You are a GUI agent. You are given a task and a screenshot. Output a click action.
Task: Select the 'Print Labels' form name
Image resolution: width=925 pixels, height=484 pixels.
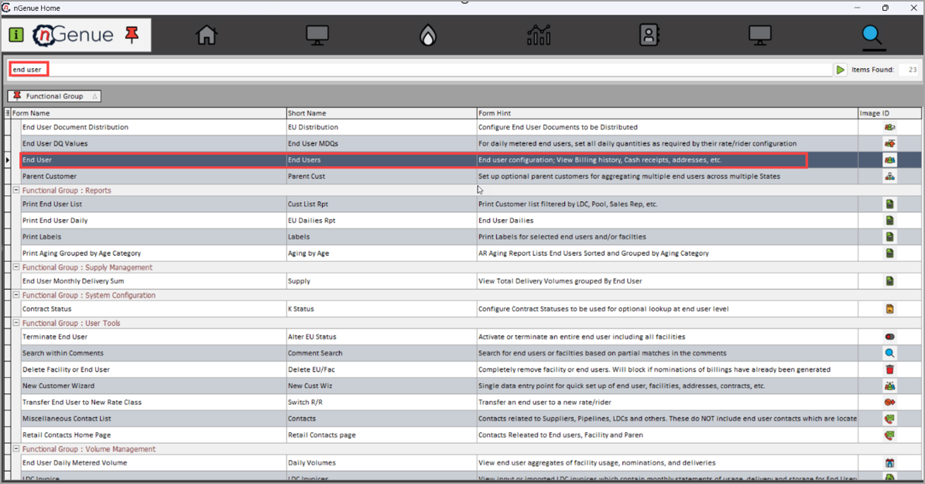pyautogui.click(x=41, y=237)
